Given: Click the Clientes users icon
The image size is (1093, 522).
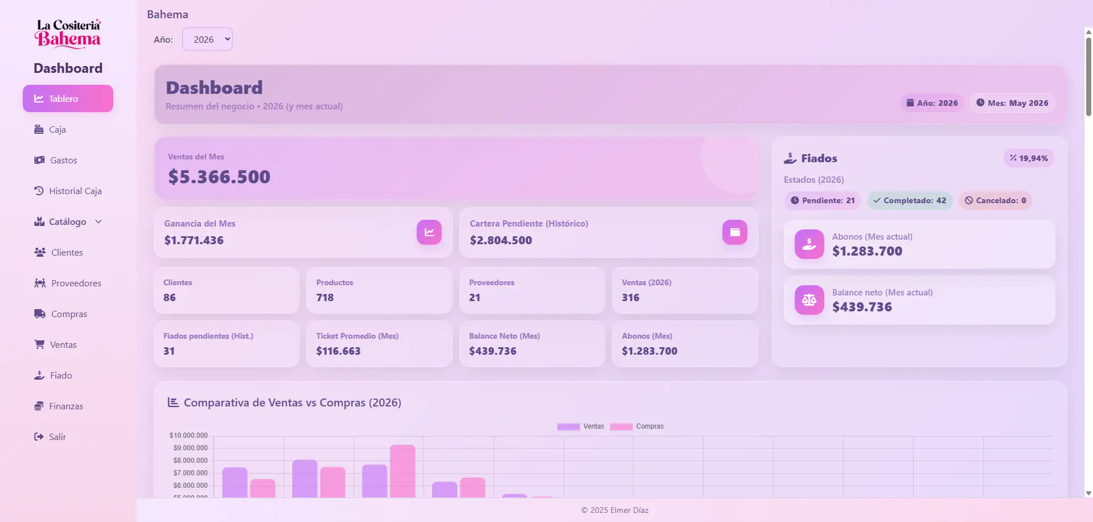Looking at the screenshot, I should [40, 252].
